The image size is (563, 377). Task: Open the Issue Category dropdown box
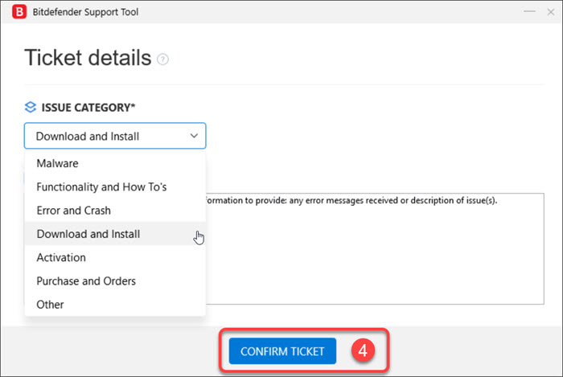[115, 136]
